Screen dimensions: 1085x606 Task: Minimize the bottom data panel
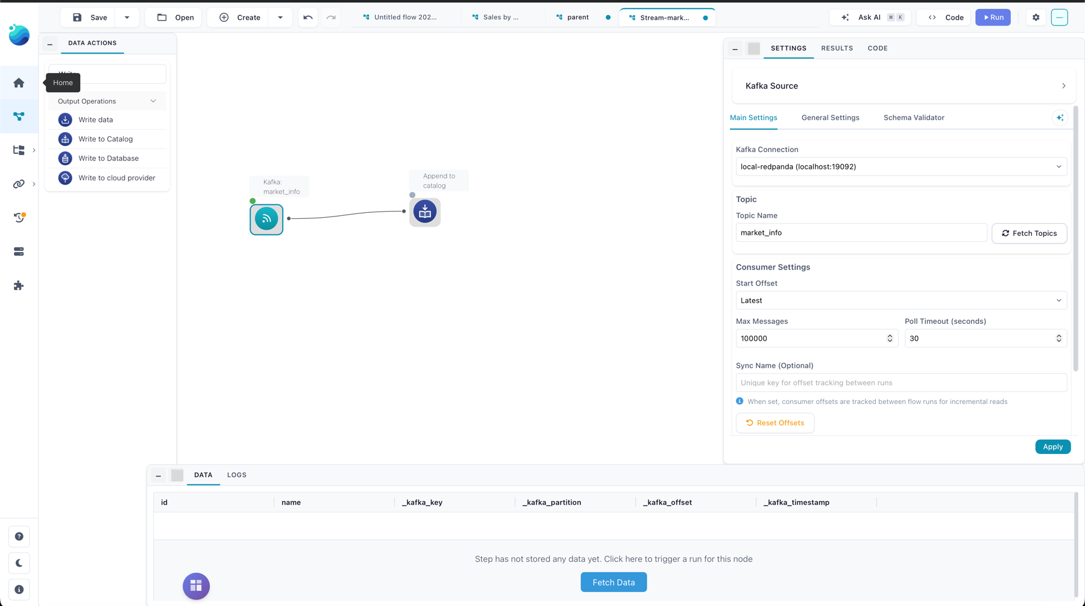pos(159,476)
